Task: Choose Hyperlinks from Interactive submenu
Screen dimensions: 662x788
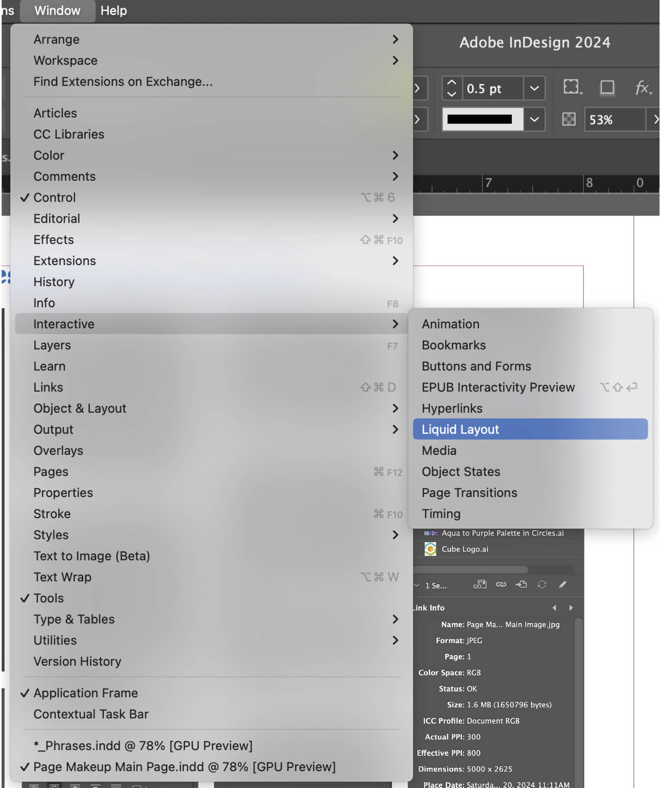Action: [530, 408]
